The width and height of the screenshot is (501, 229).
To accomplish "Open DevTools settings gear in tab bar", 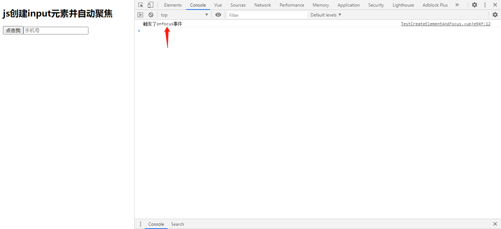I will pos(475,5).
